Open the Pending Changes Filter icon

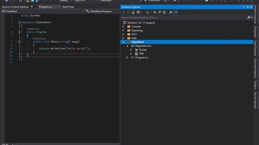[x=148, y=12]
